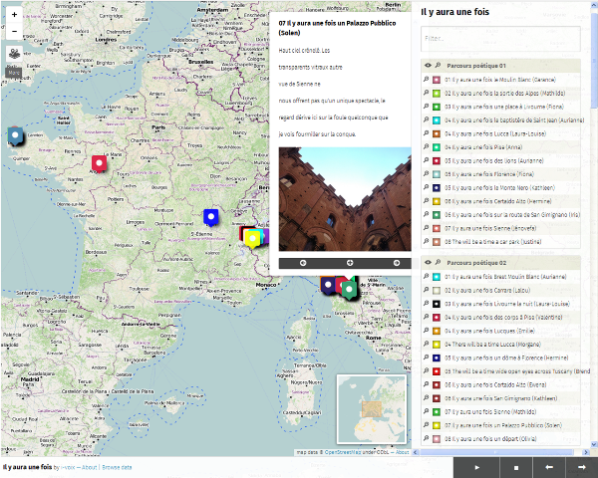Viewport: 598px width, 478px height.
Task: Select the yellow marker in the Alps cluster
Action: click(x=252, y=239)
